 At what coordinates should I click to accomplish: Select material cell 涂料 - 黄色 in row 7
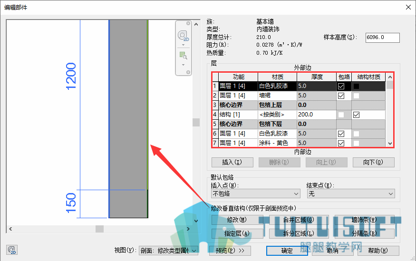pyautogui.click(x=277, y=143)
